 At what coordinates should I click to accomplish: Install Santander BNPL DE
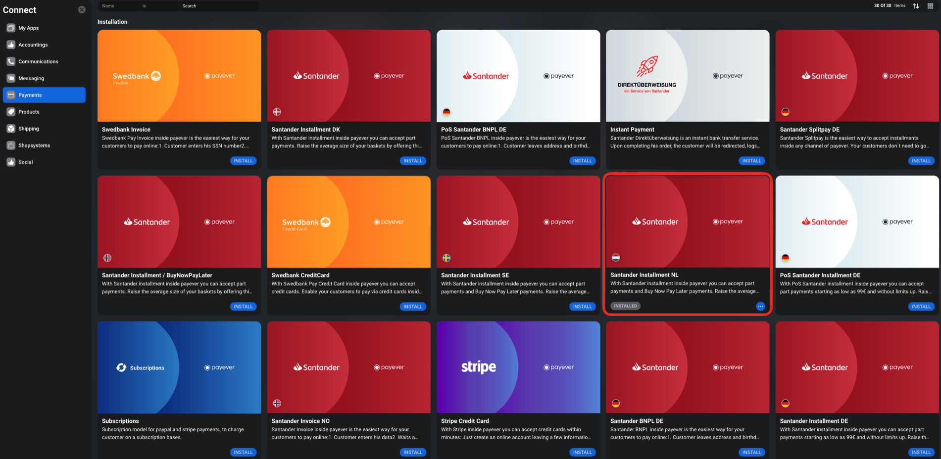point(751,452)
